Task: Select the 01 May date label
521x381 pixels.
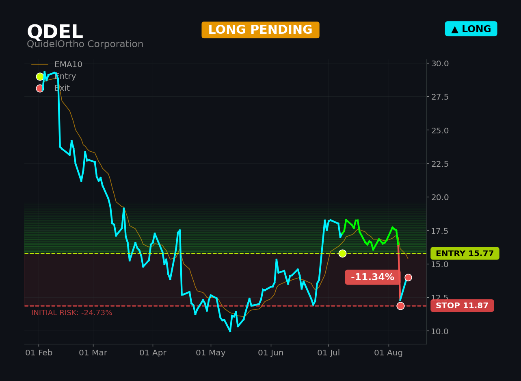Action: [x=211, y=353]
